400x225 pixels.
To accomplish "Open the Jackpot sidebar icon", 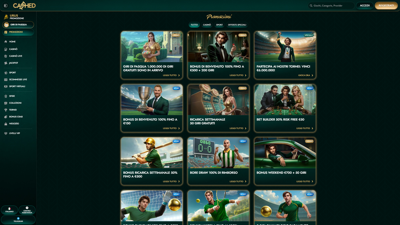I will pyautogui.click(x=6, y=63).
